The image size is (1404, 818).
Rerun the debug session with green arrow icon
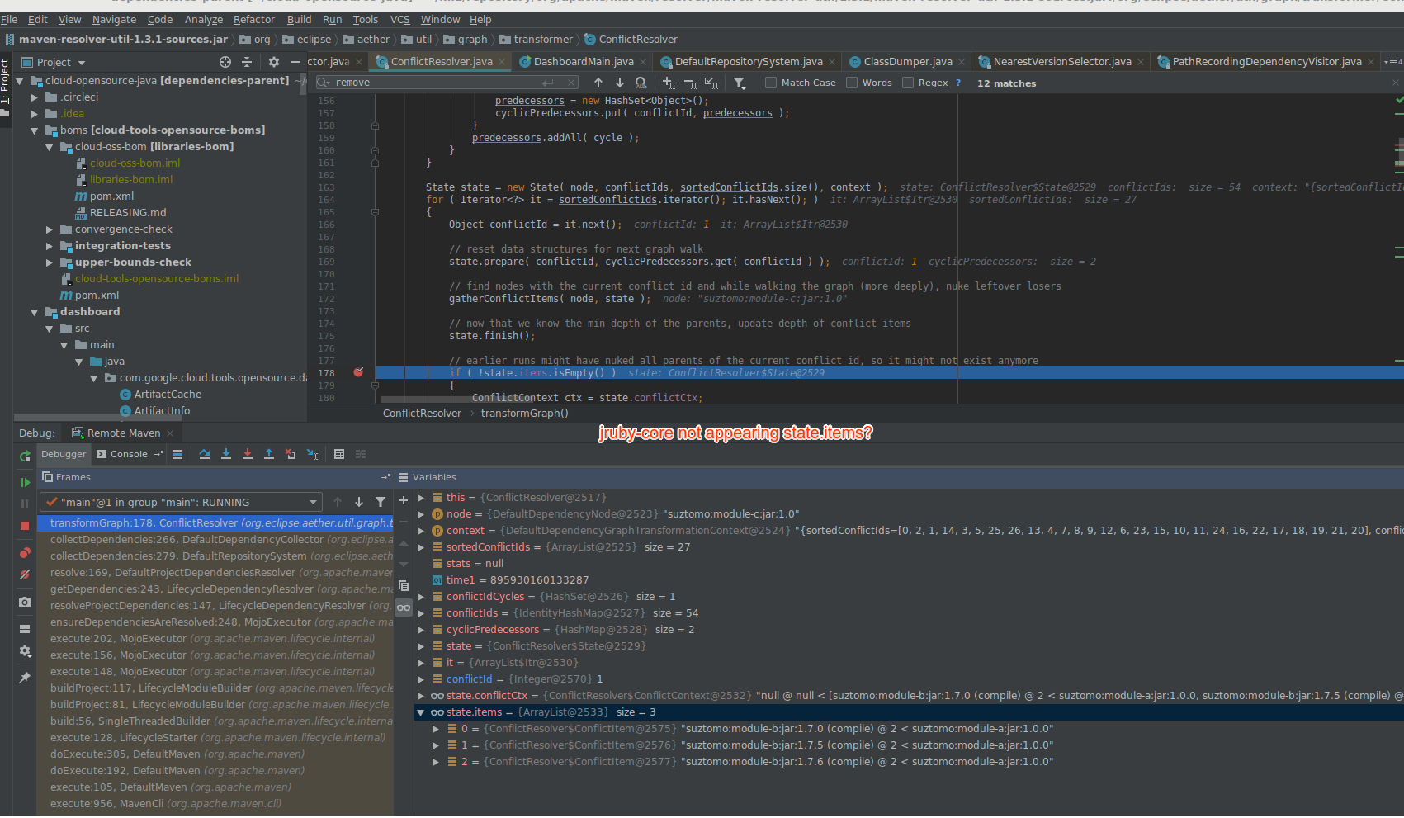pos(24,455)
